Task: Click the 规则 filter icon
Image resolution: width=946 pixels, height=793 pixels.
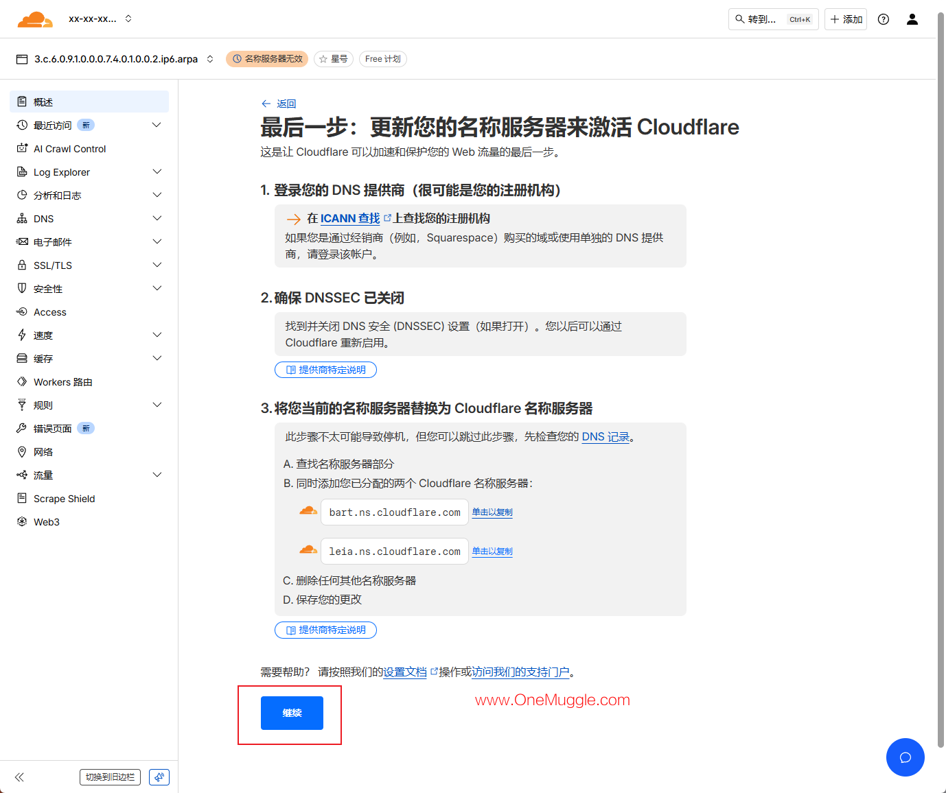Action: (22, 405)
